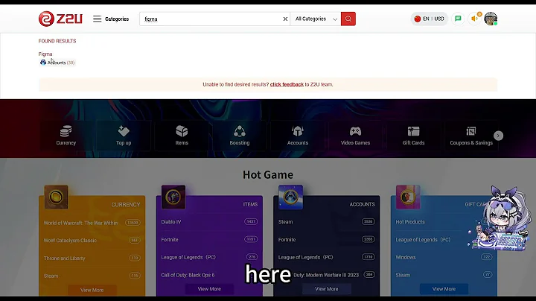Click the Z2U logo

pos(60,19)
